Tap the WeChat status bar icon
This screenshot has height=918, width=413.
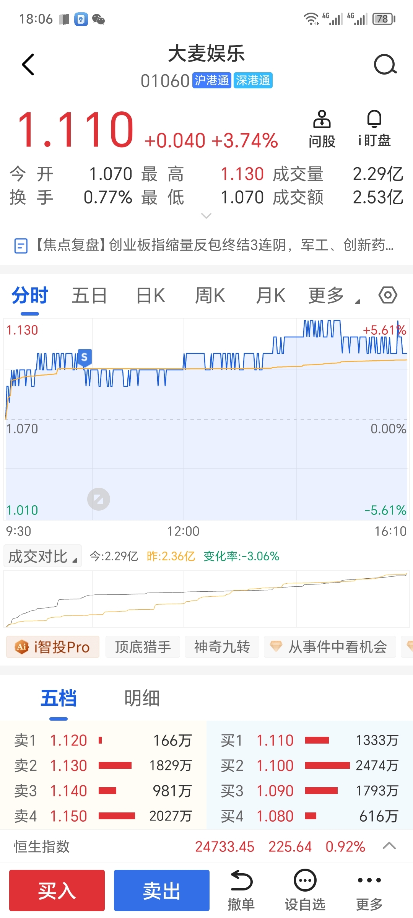[98, 19]
